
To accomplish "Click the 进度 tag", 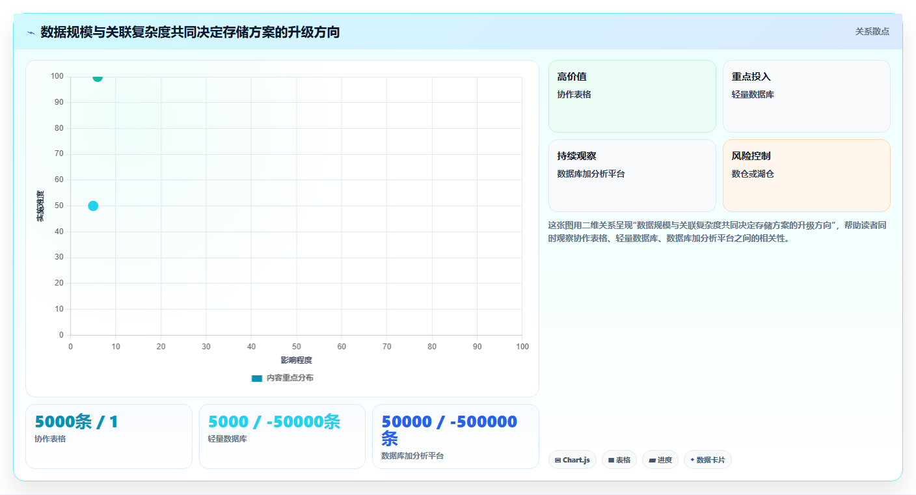I will (x=660, y=460).
